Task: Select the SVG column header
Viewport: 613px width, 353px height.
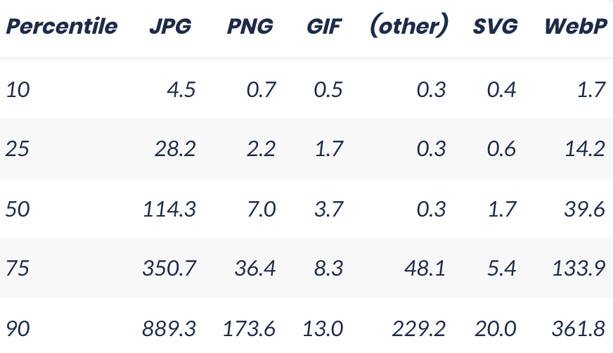Action: coord(496,26)
